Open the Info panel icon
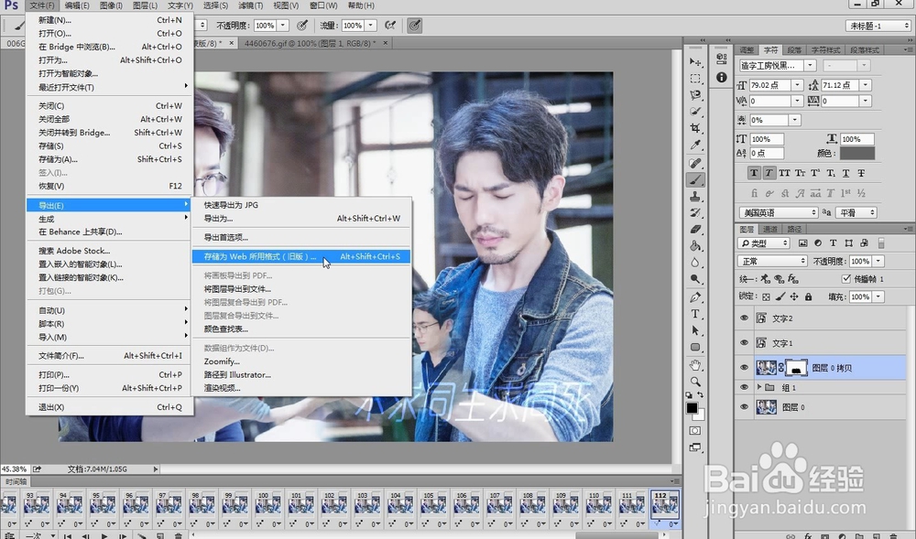 coord(722,77)
